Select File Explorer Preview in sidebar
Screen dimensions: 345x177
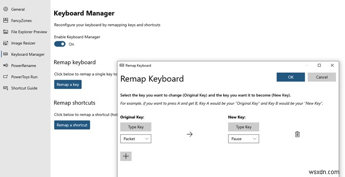pyautogui.click(x=29, y=32)
